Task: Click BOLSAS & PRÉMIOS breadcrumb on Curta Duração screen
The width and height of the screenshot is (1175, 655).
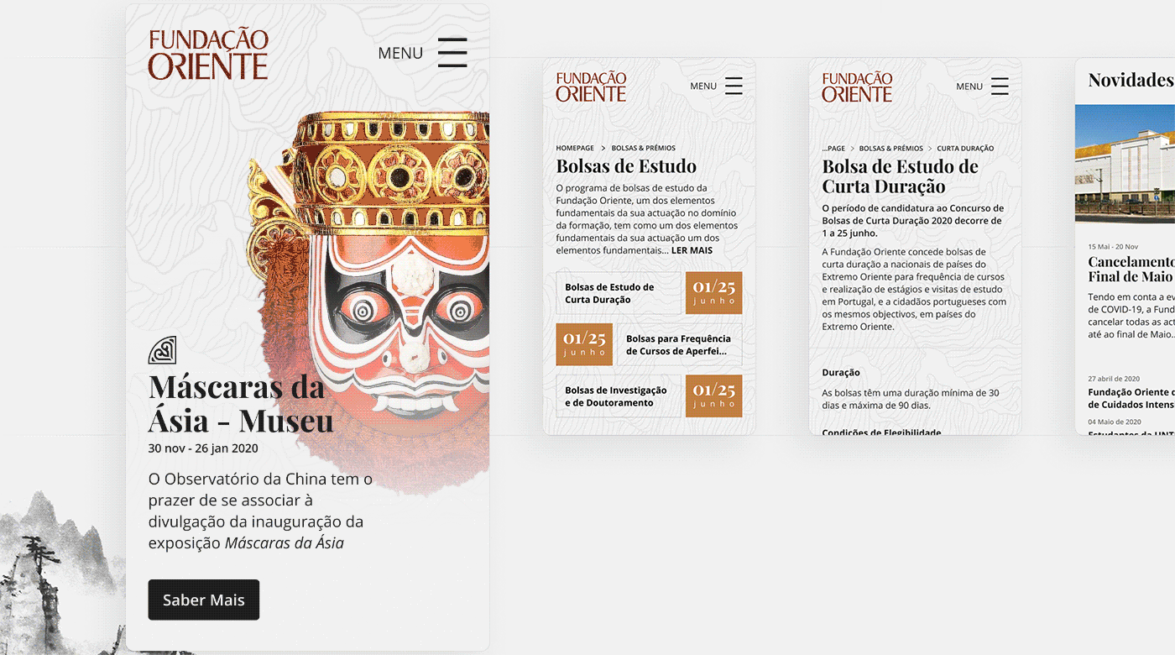Action: 891,148
